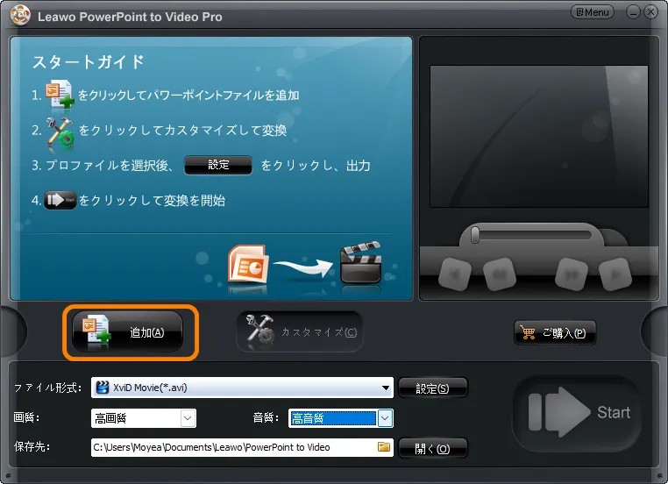Click the 設定 button in guide step 3
This screenshot has width=668, height=484.
218,165
